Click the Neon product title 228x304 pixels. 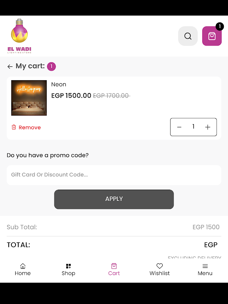tap(59, 84)
